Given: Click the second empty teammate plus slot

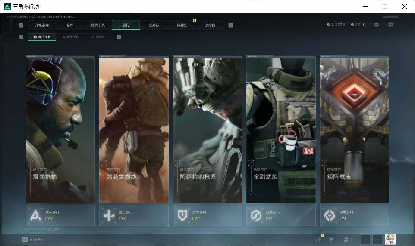Looking at the screenshot, I should click(377, 240).
